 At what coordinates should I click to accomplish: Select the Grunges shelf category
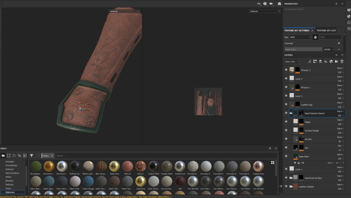pyautogui.click(x=10, y=162)
